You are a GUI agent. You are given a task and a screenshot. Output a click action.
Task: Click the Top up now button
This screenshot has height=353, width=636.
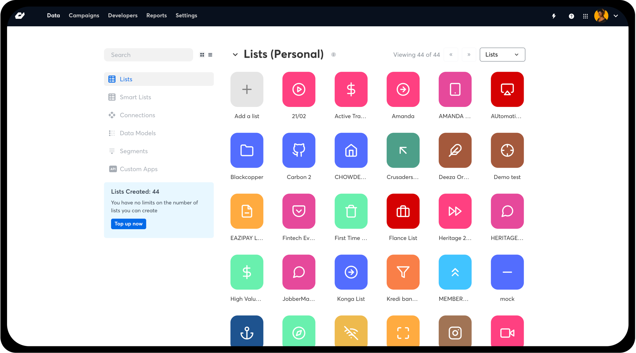(x=128, y=223)
